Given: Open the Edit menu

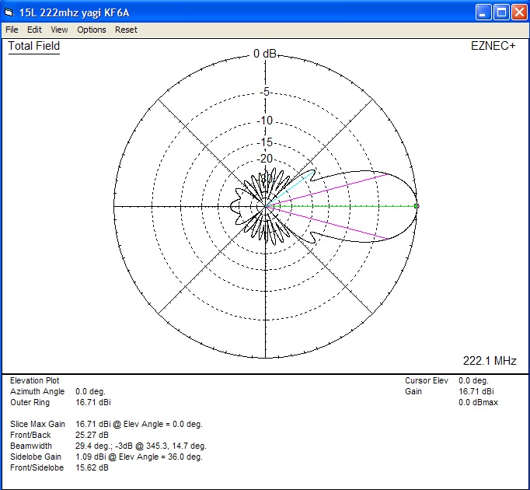Looking at the screenshot, I should [34, 30].
